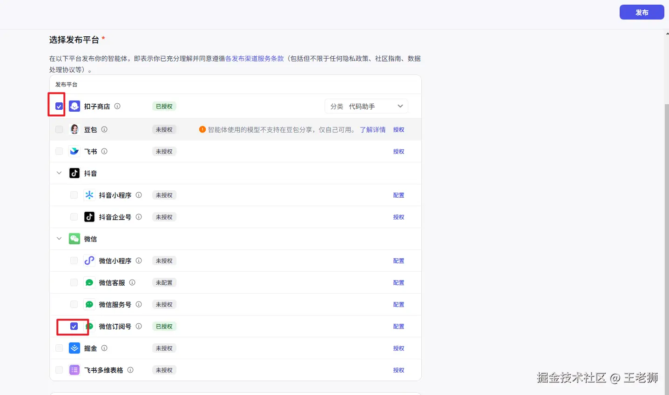Viewport: 669px width, 395px height.
Task: Click 授权 link for 抖音企业号
Action: click(399, 217)
